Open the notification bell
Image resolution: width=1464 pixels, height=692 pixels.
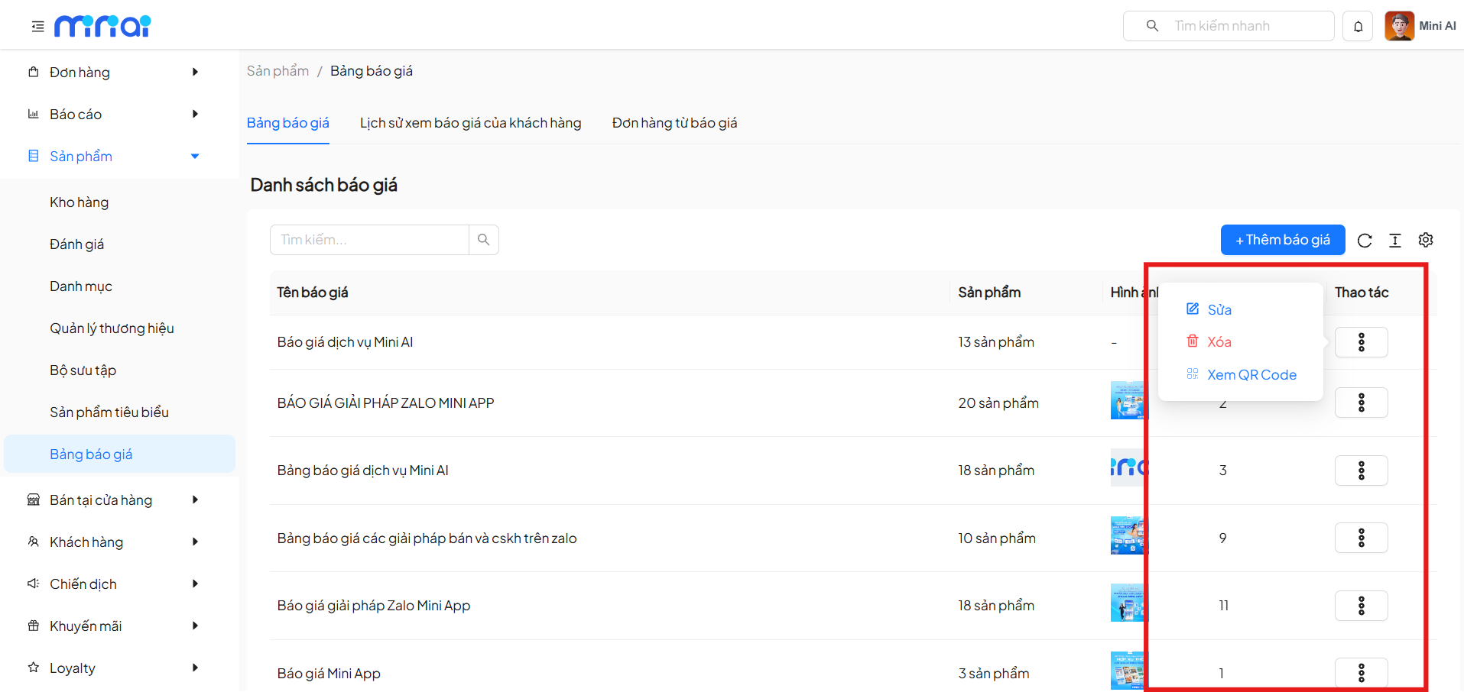(x=1358, y=27)
